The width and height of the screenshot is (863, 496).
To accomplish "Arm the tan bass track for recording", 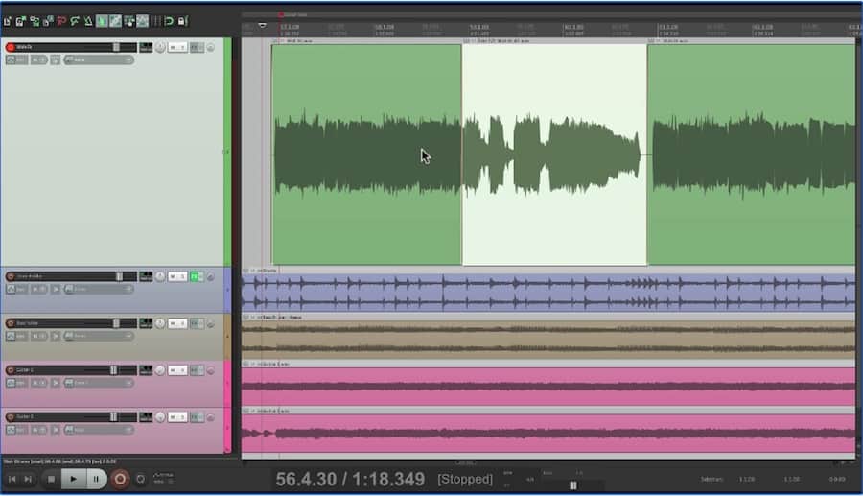I will click(x=11, y=323).
